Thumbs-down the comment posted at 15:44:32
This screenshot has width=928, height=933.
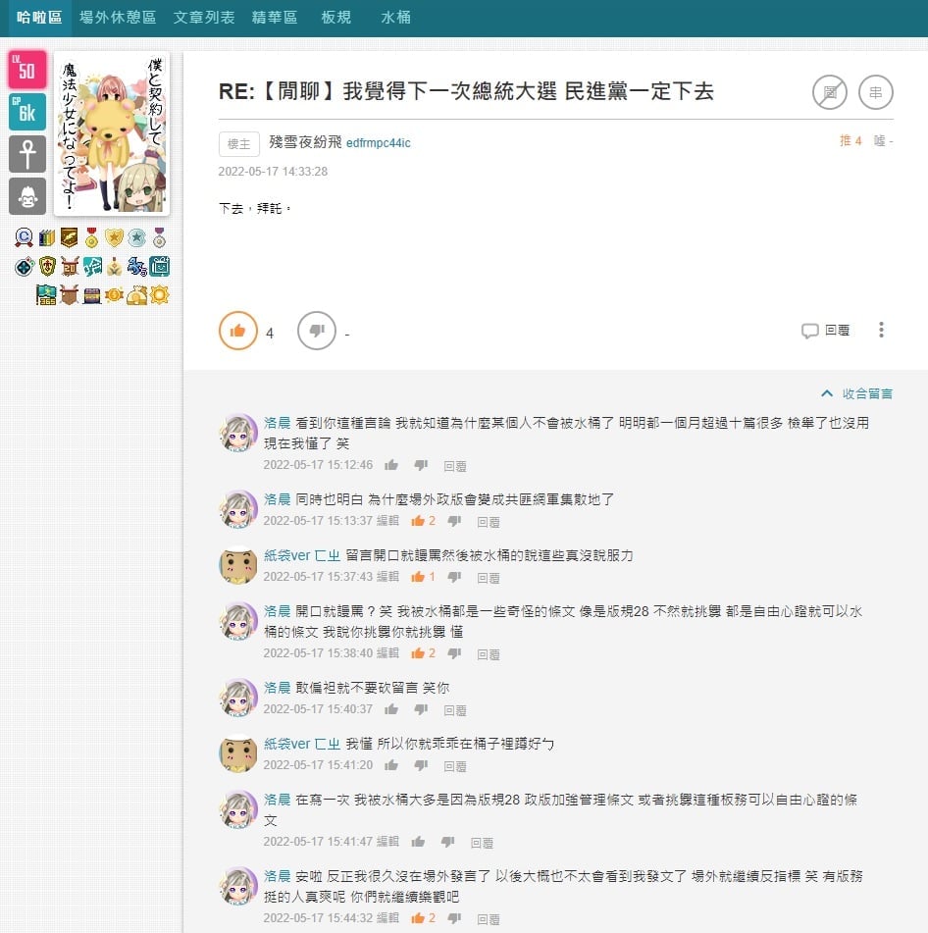coord(454,918)
